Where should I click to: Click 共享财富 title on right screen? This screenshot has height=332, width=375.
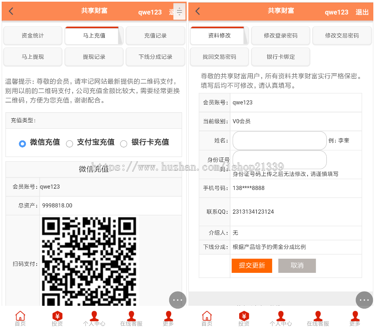click(x=281, y=11)
